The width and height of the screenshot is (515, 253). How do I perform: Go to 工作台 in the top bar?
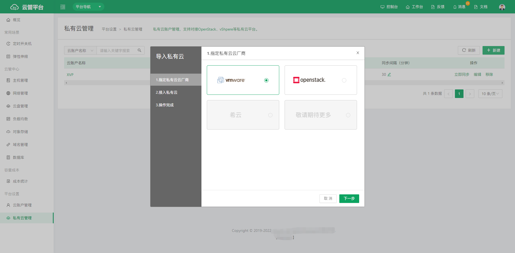414,7
